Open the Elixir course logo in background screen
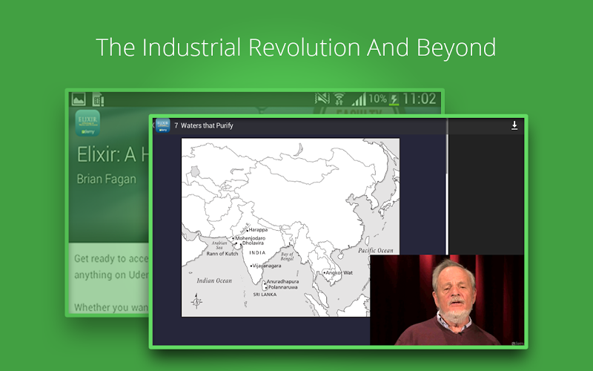This screenshot has width=593, height=371. pos(87,123)
